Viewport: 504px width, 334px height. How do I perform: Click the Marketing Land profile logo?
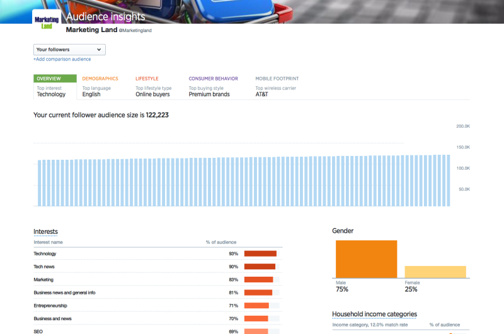pyautogui.click(x=47, y=22)
